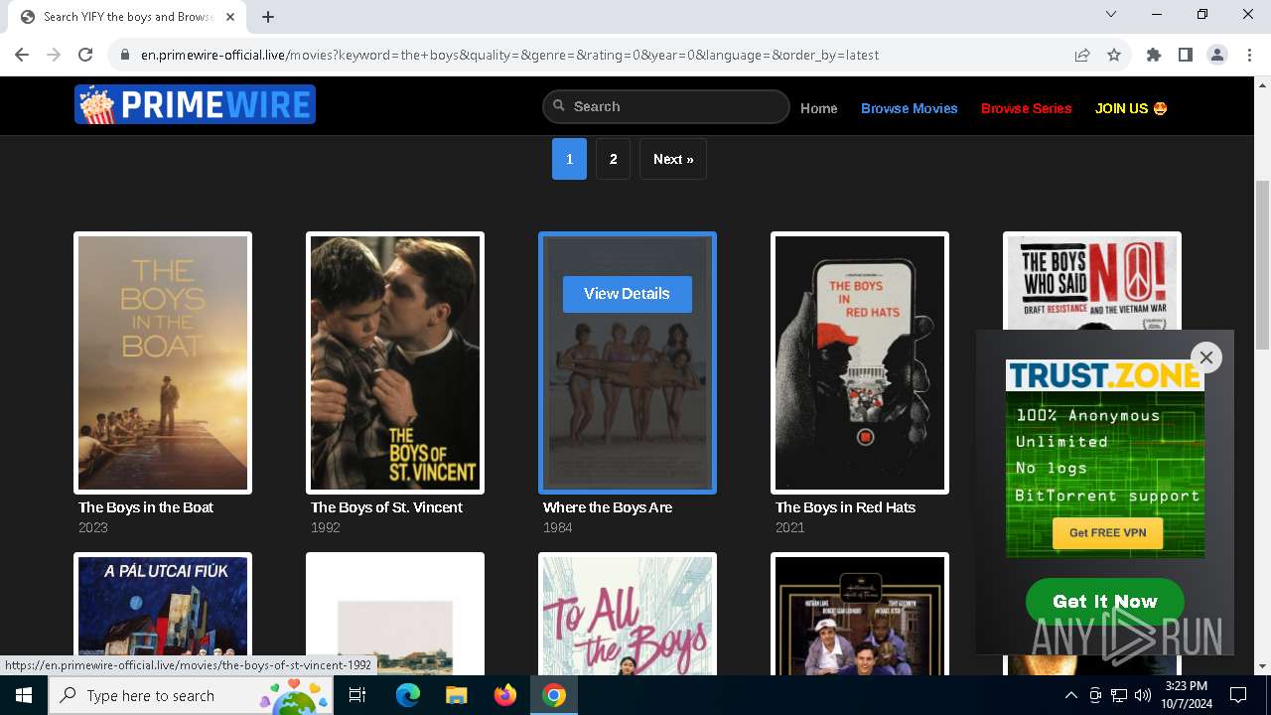Open the tab search chevron

[x=1111, y=14]
